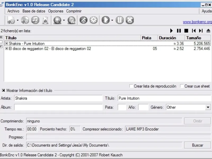212x159 pixels.
Task: Open the start encoding dropdown arrow
Action: [112, 20]
